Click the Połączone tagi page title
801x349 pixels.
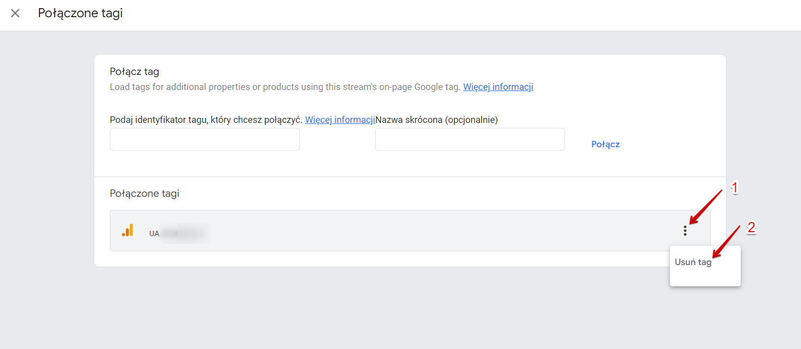point(81,13)
